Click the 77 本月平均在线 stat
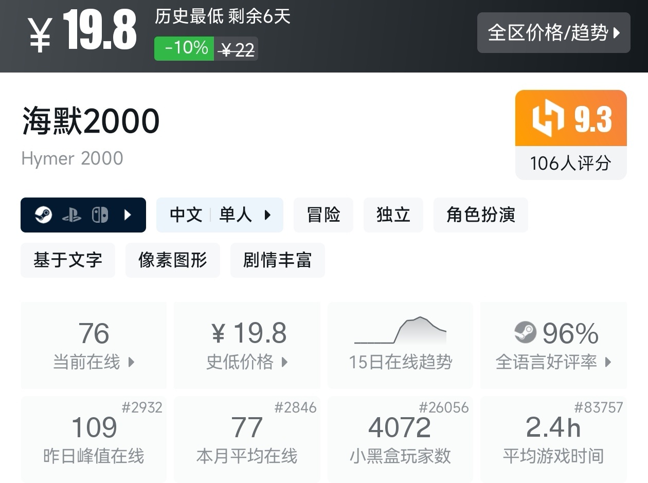 (247, 439)
